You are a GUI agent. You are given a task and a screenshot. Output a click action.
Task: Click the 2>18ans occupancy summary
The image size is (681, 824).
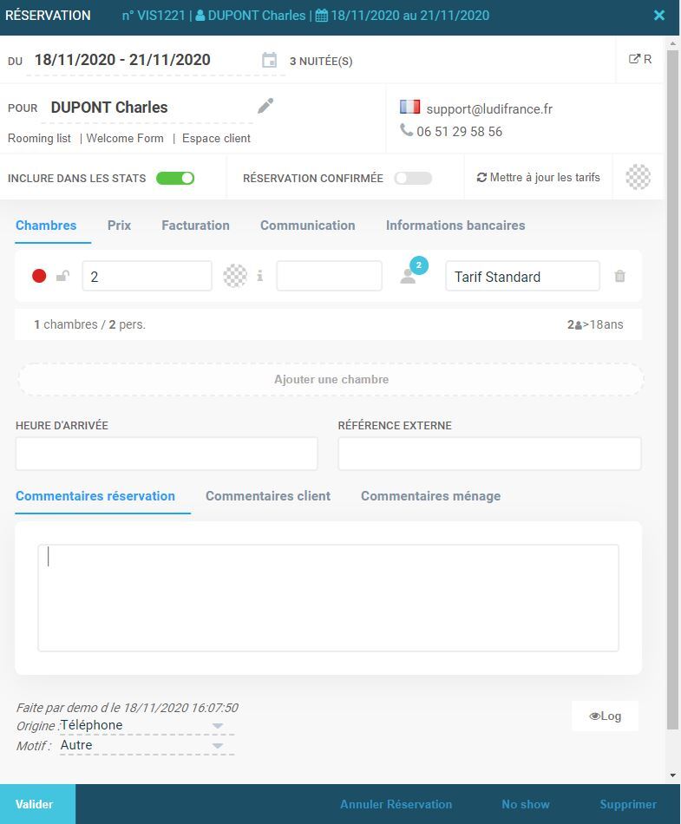[595, 324]
